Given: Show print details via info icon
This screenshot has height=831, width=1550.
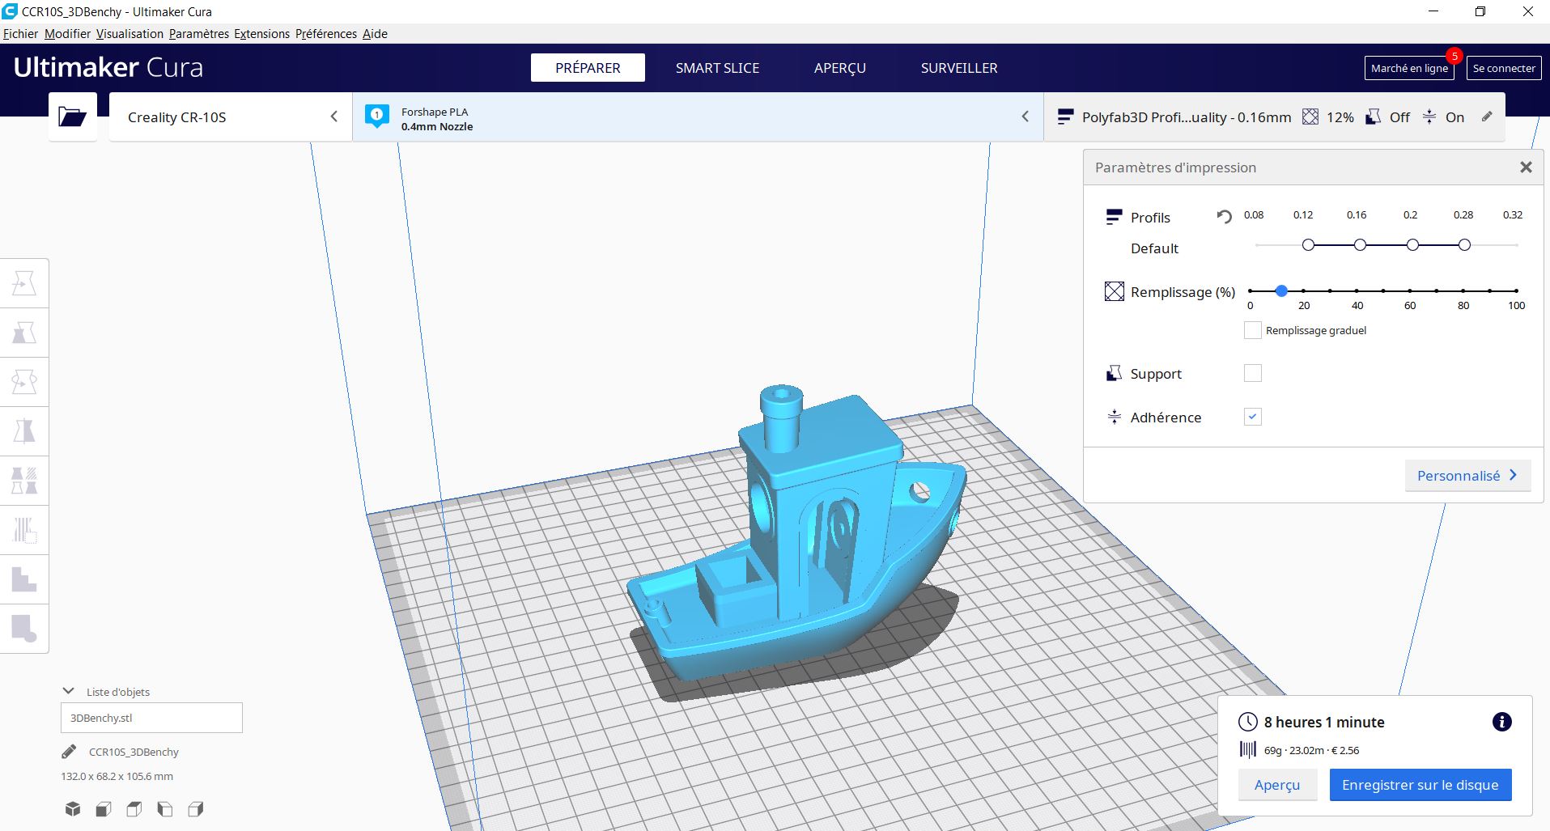Looking at the screenshot, I should 1501,722.
